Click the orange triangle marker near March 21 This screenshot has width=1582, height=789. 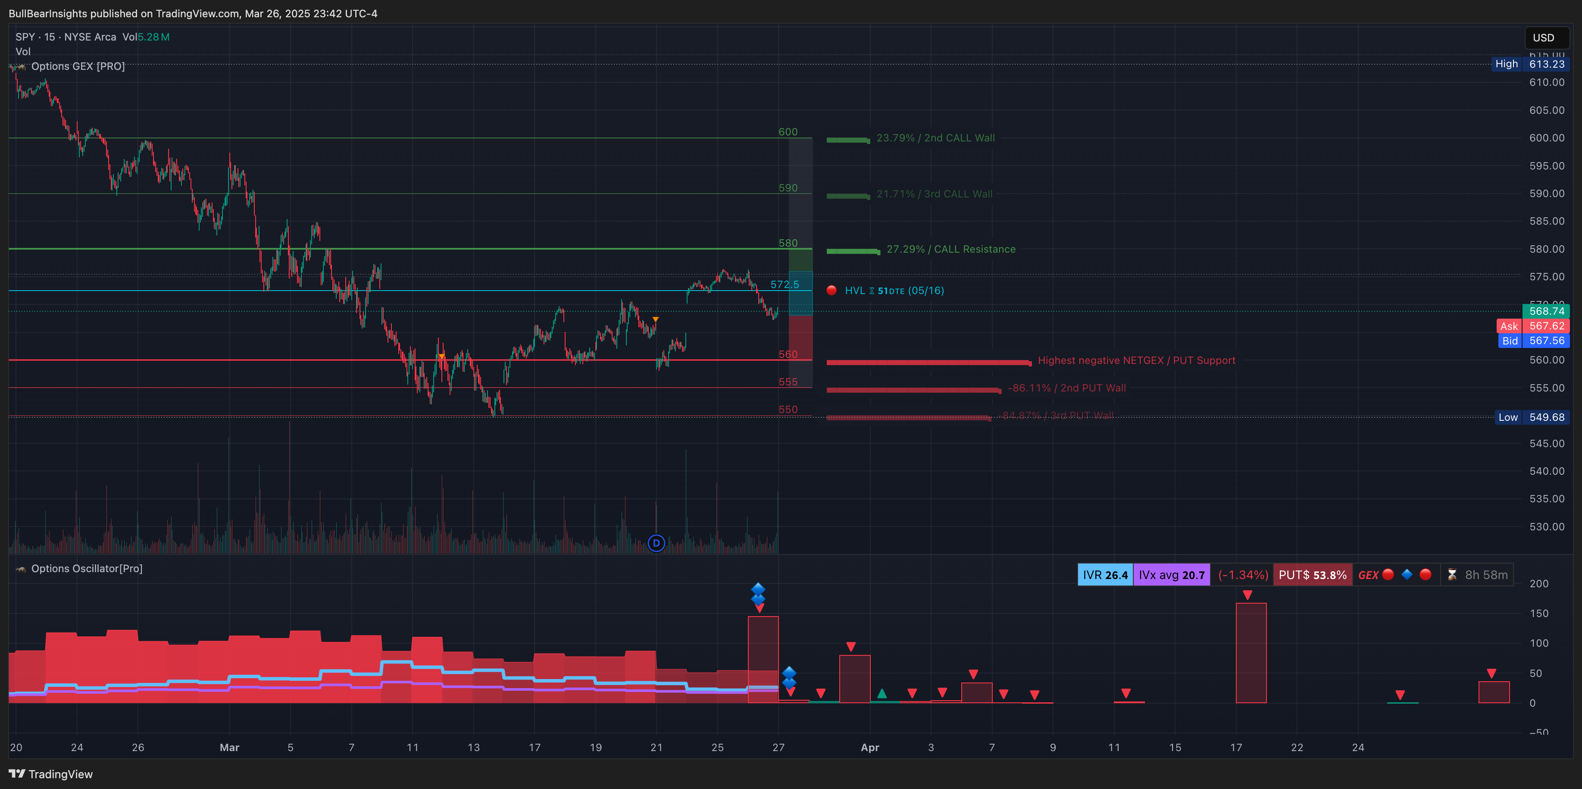pyautogui.click(x=655, y=319)
